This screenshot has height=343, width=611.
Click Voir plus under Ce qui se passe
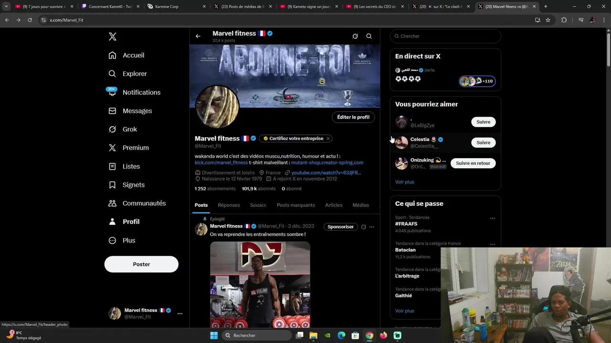405,311
